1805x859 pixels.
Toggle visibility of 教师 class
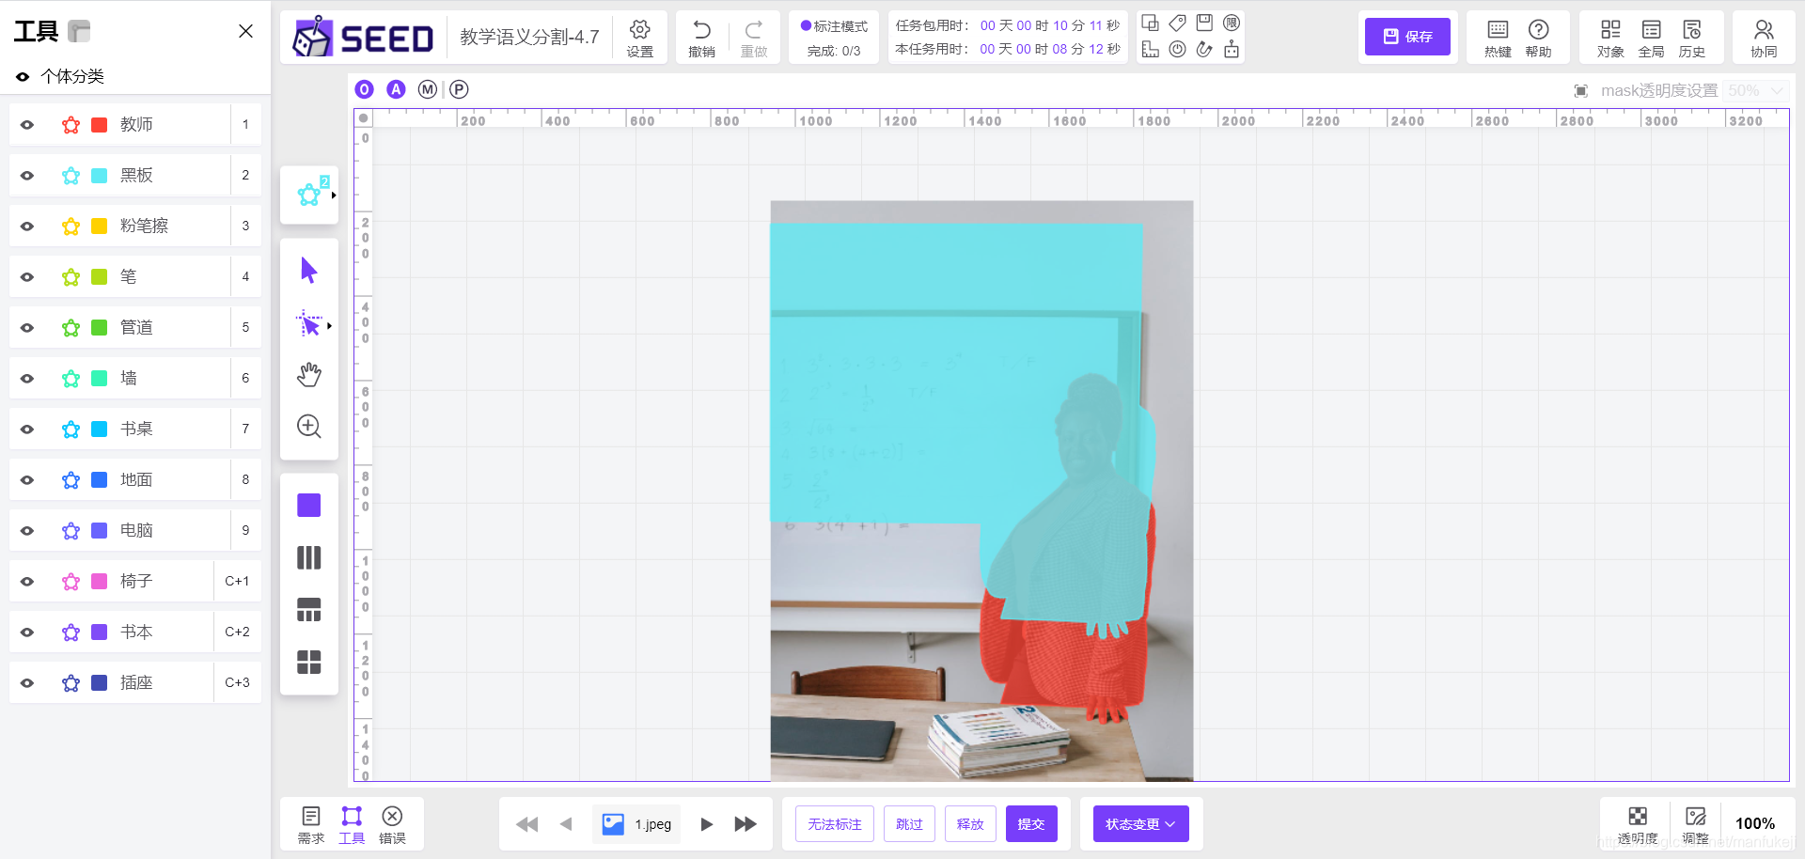pyautogui.click(x=27, y=125)
